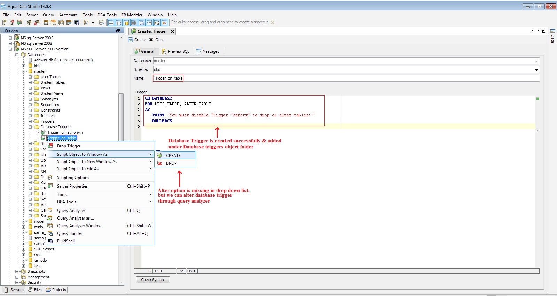Viewport: 557px width, 296px height.
Task: Open the File menu
Action: [x=6, y=15]
